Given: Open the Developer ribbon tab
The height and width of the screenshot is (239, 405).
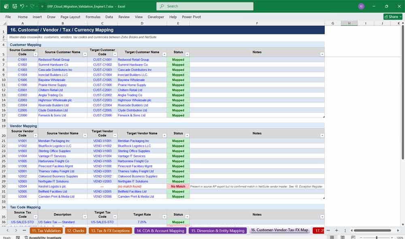Looking at the screenshot, I should click(x=156, y=17).
